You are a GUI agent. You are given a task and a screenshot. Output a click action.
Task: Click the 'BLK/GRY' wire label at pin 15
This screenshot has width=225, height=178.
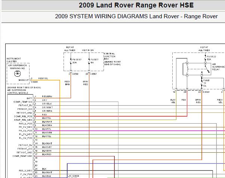point(47,147)
